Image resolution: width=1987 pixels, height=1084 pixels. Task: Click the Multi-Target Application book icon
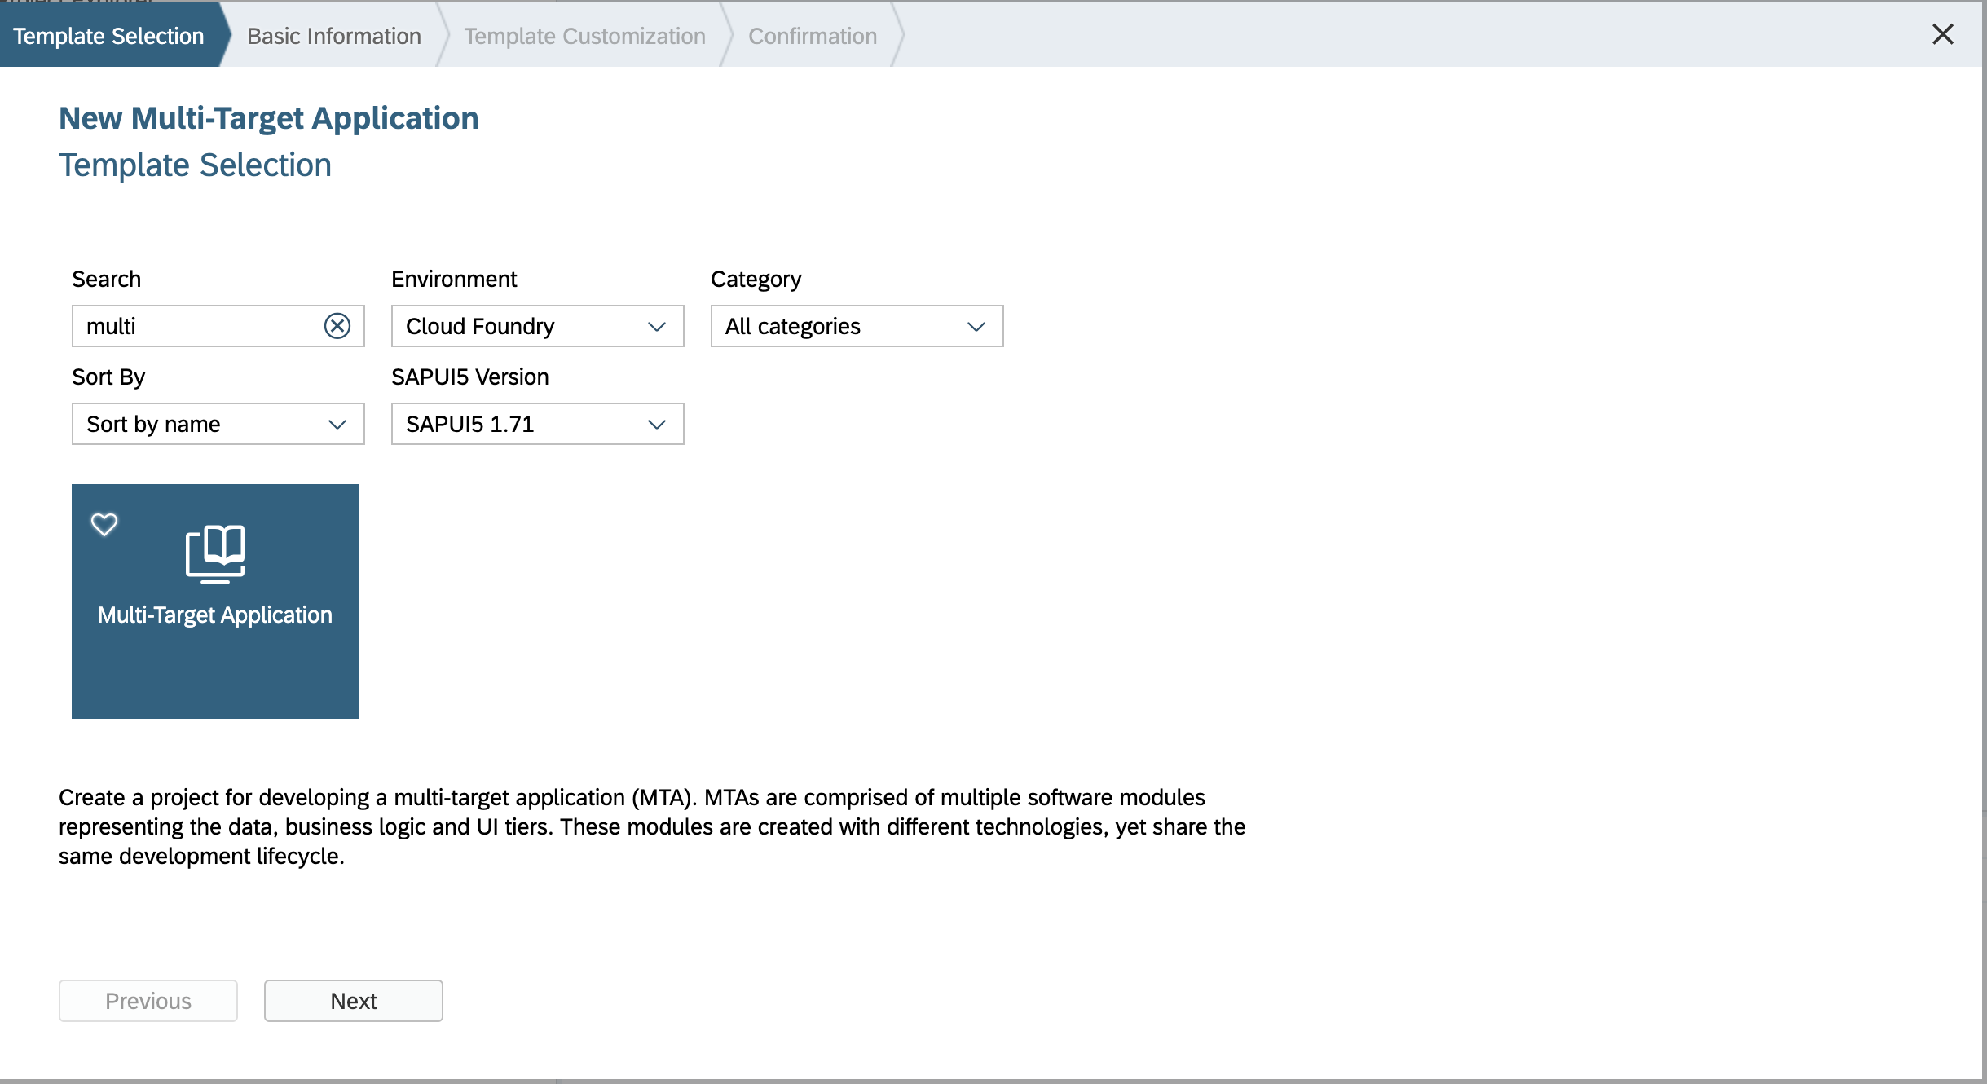[x=215, y=553]
